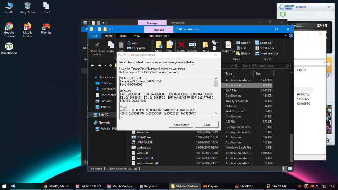Sort files by Type column
The height and width of the screenshot is (190, 338).
coord(238,73)
